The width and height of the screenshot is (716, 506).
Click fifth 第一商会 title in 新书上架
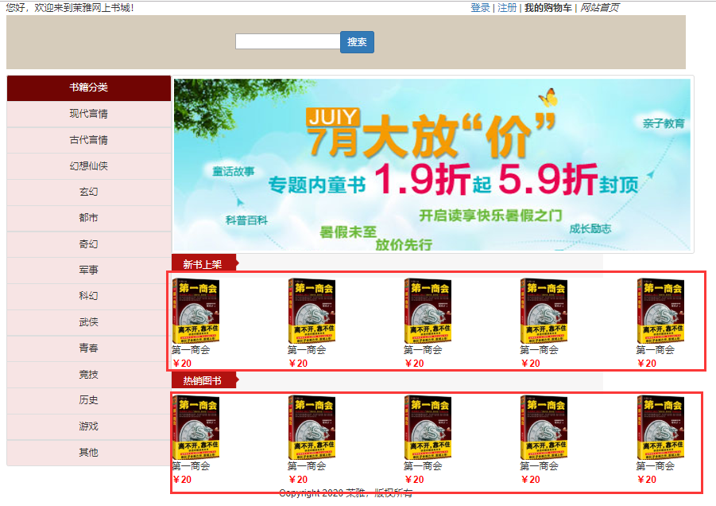(x=656, y=350)
